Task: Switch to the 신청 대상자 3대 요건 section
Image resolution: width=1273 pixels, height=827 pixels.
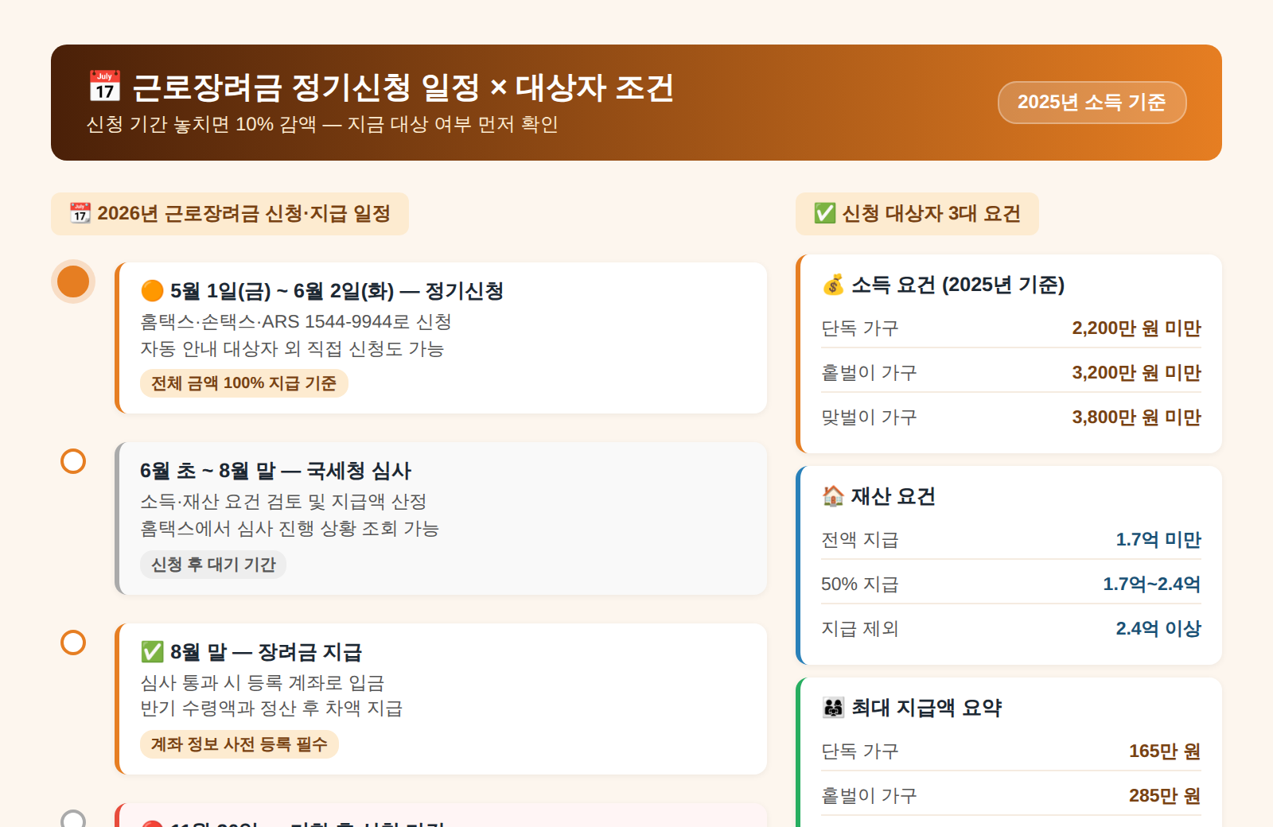Action: 917,213
